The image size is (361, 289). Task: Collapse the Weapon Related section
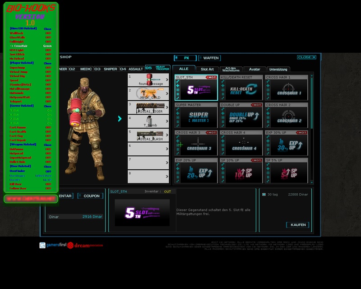pyautogui.click(x=47, y=145)
